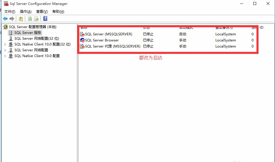Click LocalSystem in the SQL Server 代理 row

(x=225, y=46)
